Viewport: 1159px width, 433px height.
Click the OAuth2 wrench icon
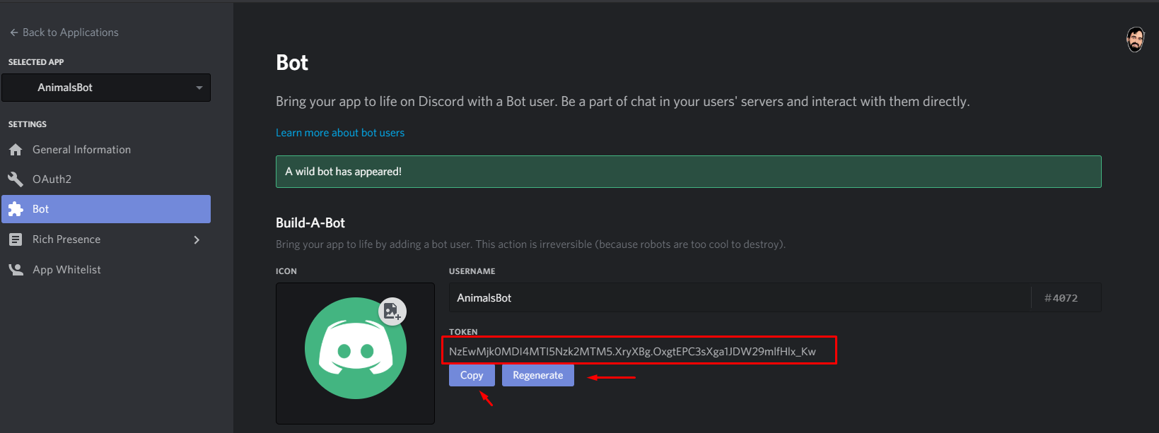[16, 179]
